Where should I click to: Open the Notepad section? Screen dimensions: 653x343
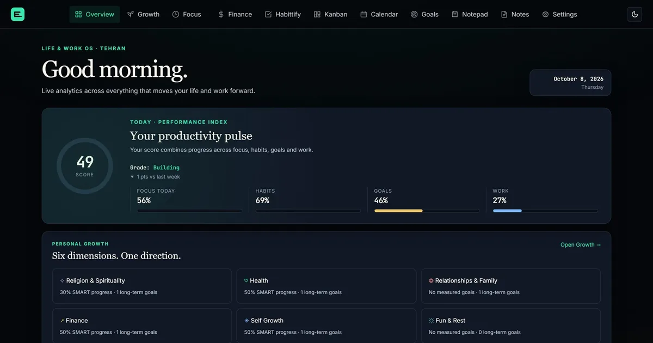[x=470, y=14]
